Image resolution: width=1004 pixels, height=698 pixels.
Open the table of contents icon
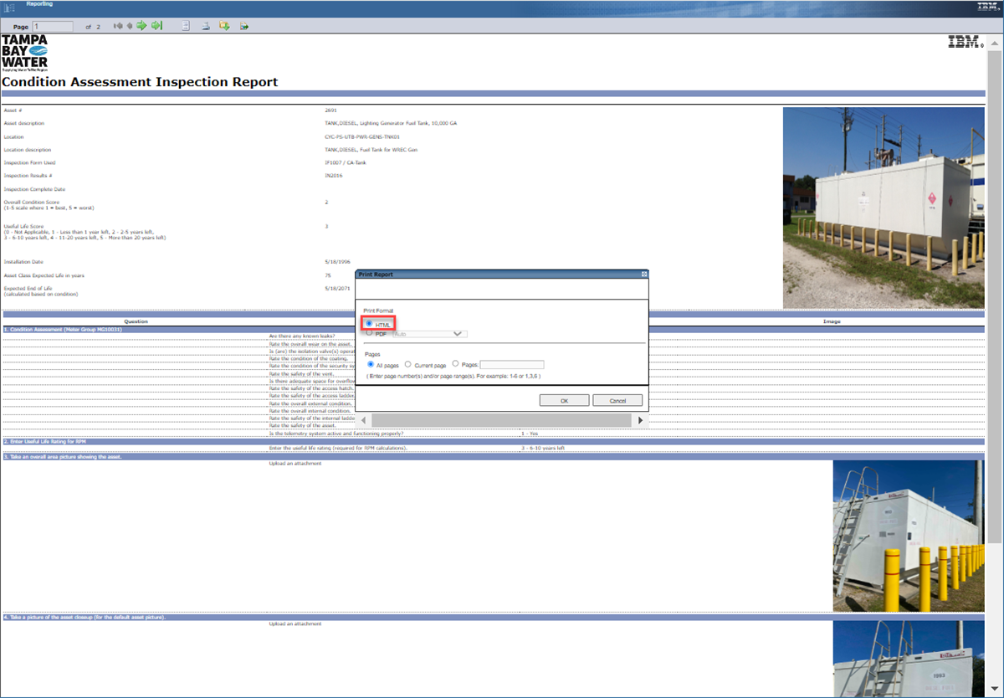point(186,25)
